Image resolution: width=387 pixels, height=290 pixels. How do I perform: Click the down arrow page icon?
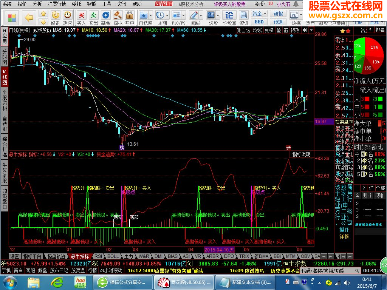(43, 22)
